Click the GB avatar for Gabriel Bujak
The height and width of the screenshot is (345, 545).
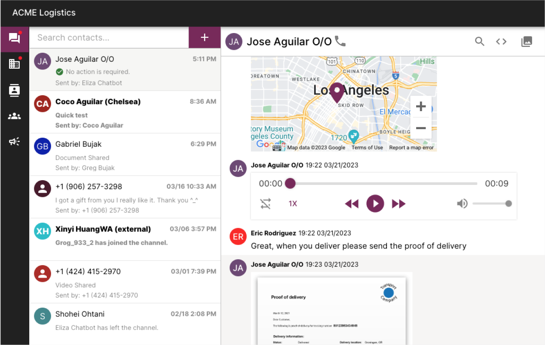(43, 146)
